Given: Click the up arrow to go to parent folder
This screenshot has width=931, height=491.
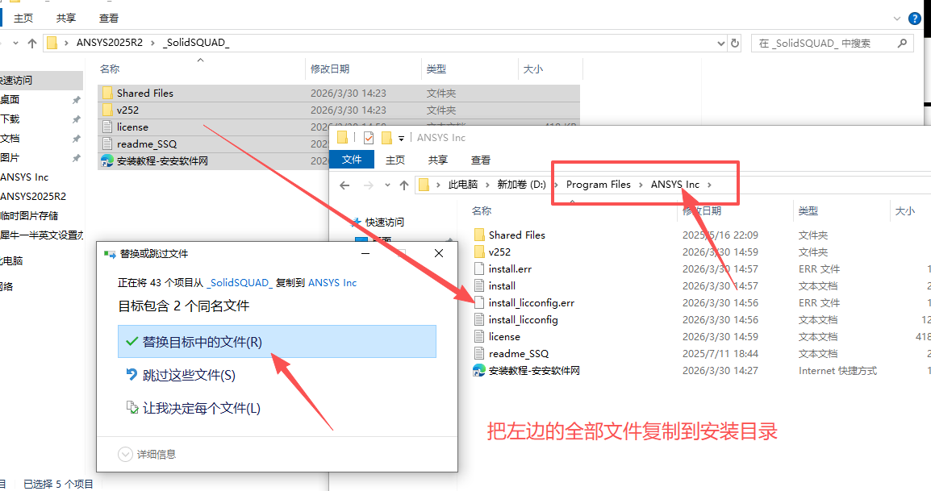Looking at the screenshot, I should pyautogui.click(x=31, y=43).
